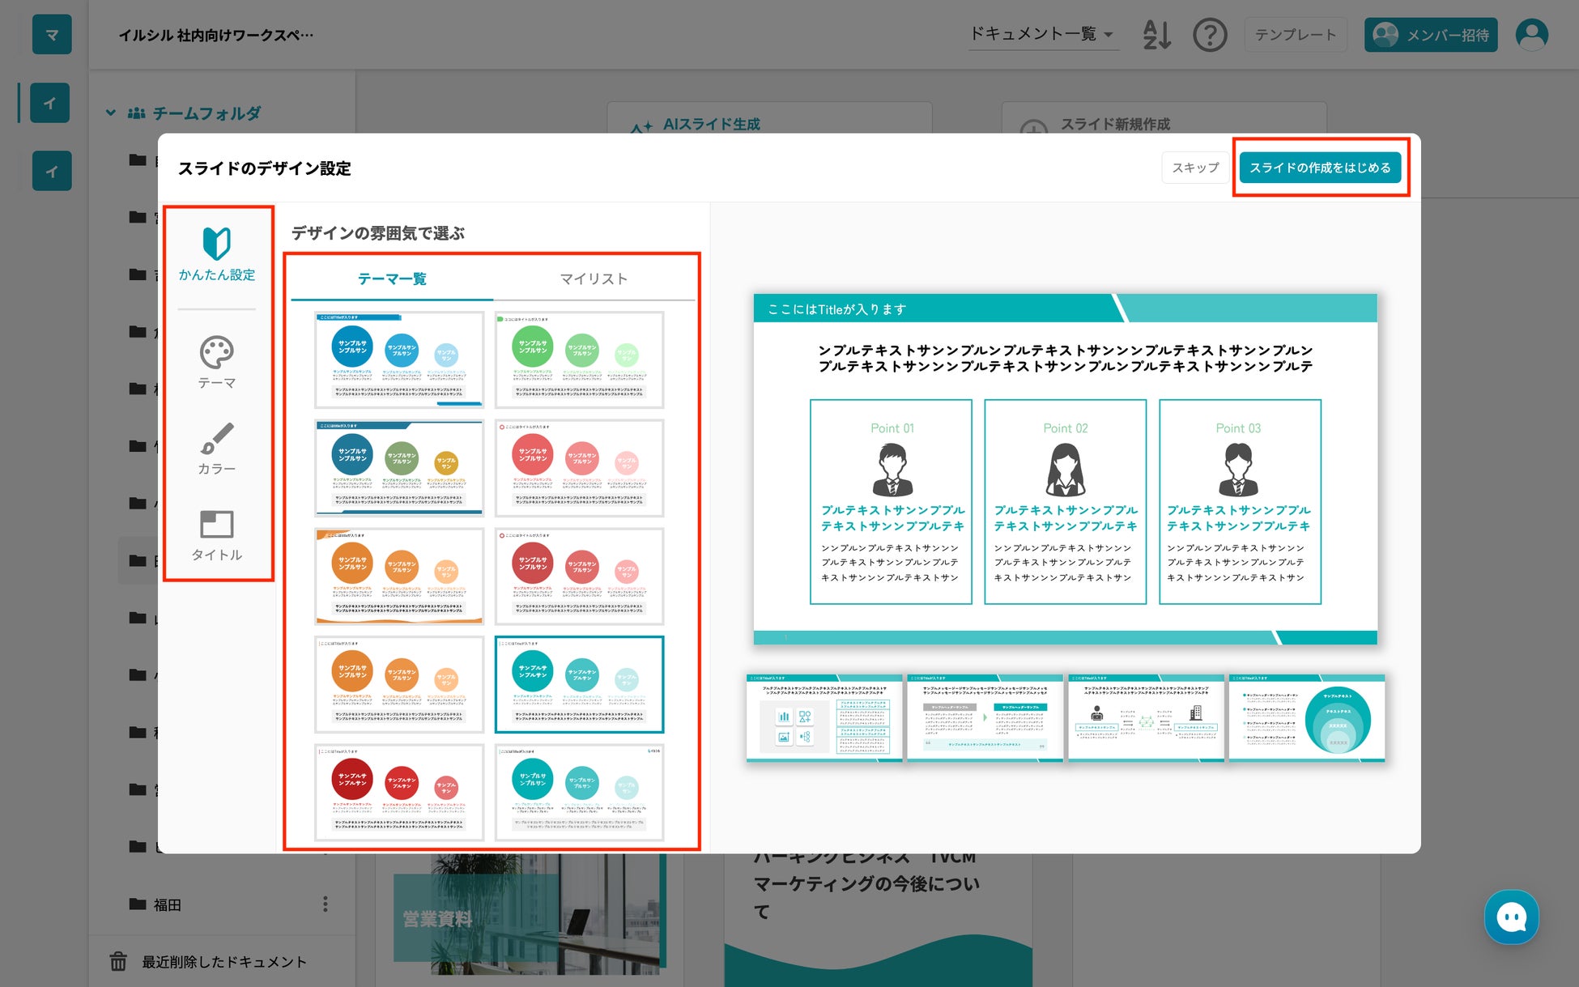This screenshot has width=1579, height=987.
Task: Click the メンバー招待 button
Action: click(x=1430, y=35)
